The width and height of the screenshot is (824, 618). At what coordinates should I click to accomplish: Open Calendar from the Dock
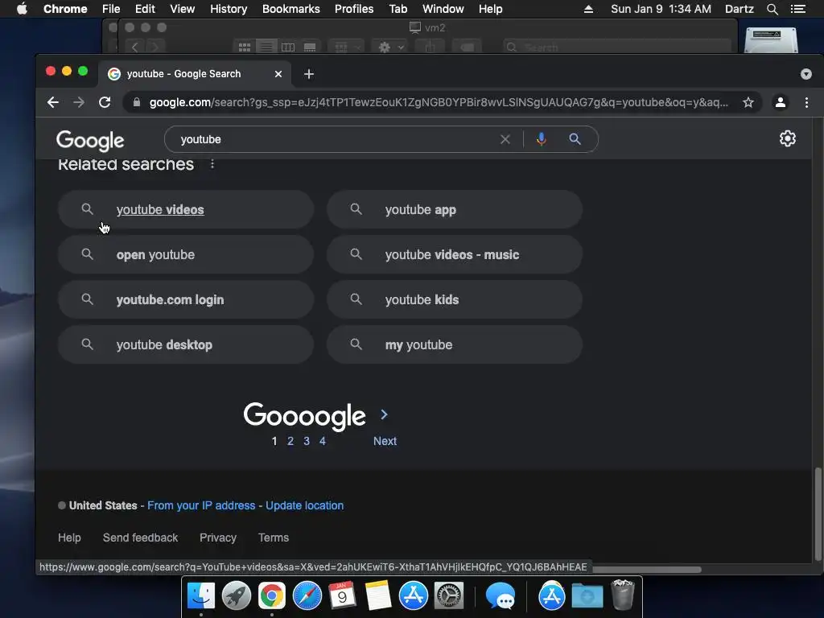342,596
